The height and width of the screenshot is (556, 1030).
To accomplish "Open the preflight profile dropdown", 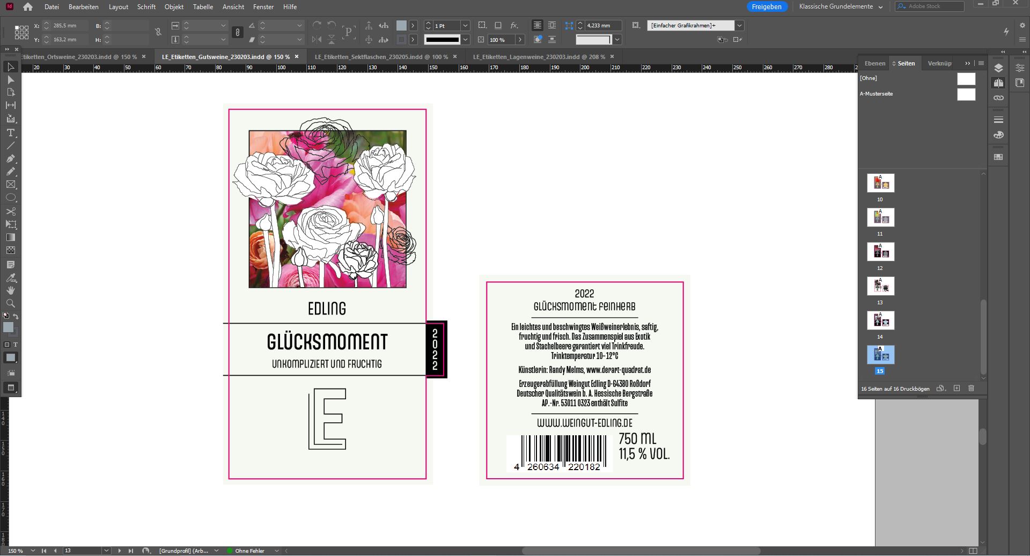I will (216, 551).
